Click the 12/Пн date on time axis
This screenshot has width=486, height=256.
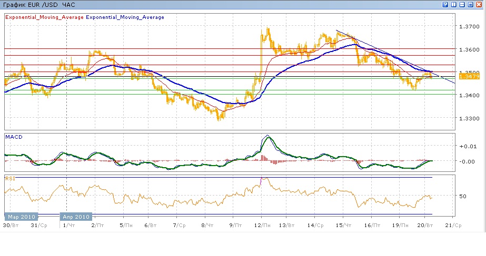coord(262,225)
